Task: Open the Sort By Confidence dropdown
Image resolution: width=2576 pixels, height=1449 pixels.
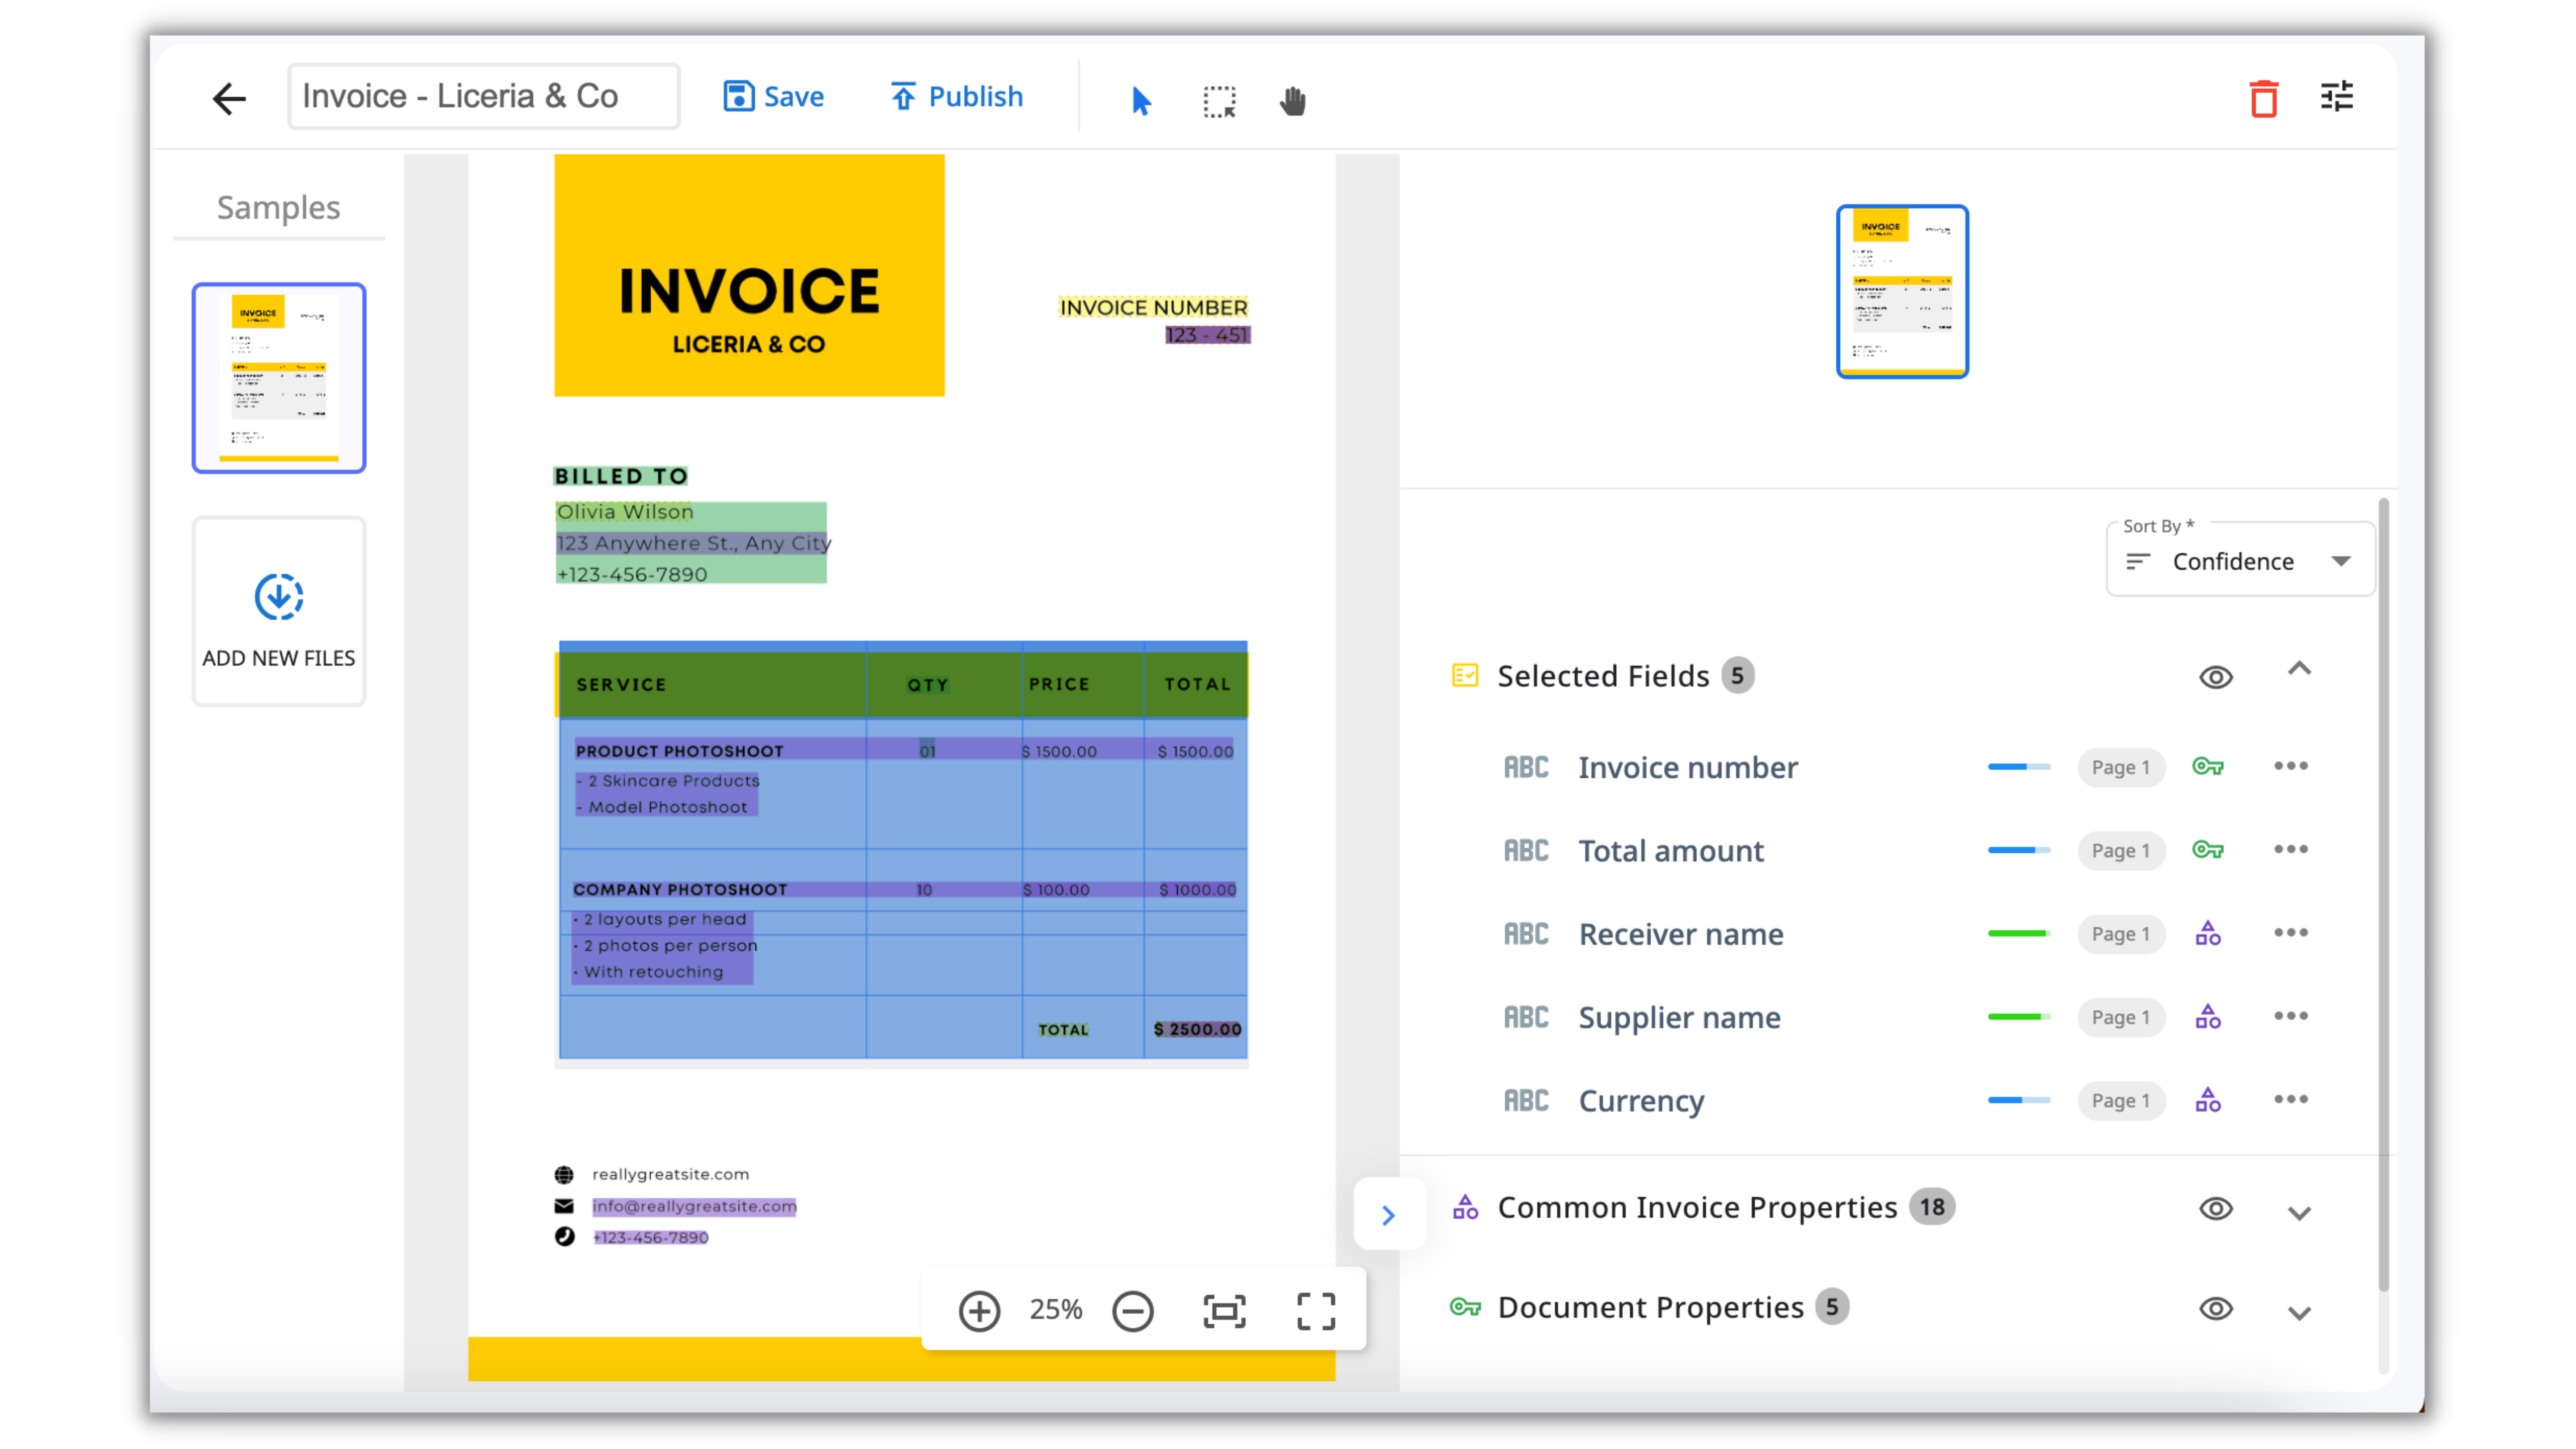Action: click(2240, 561)
